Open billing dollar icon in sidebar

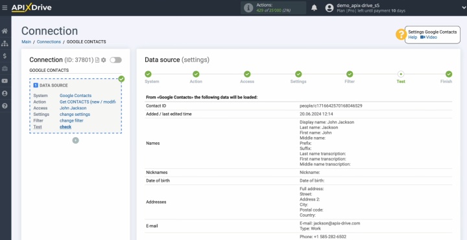5,56
